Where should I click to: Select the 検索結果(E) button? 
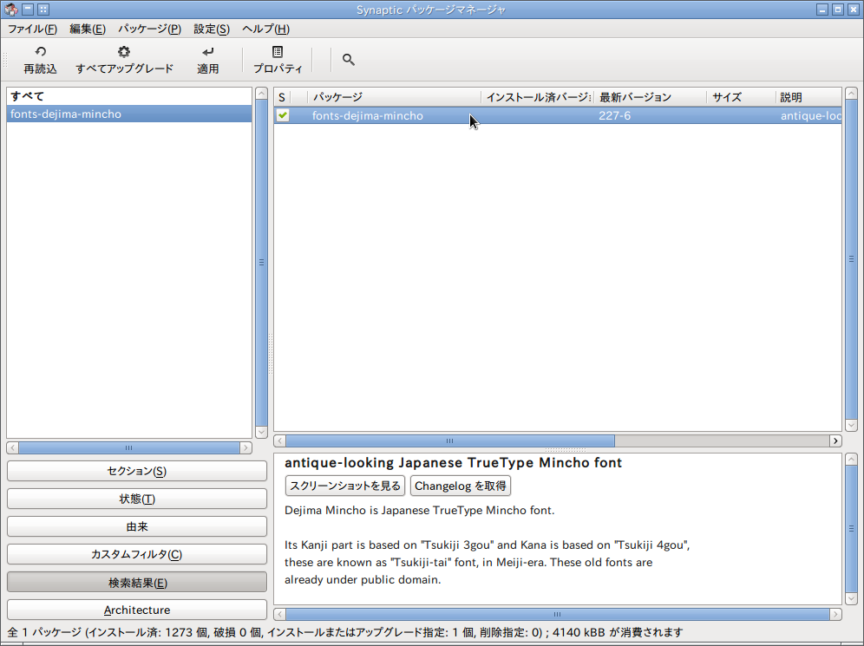137,582
